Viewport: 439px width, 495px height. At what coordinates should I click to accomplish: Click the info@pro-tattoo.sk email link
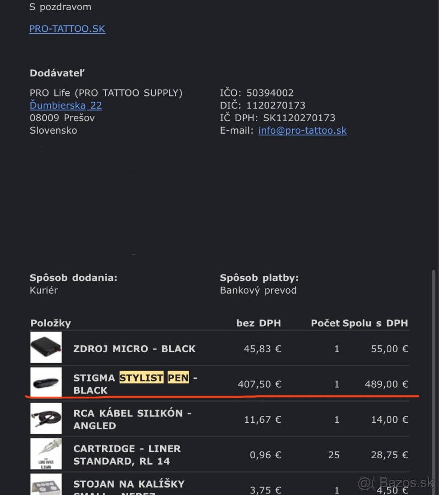(x=302, y=130)
